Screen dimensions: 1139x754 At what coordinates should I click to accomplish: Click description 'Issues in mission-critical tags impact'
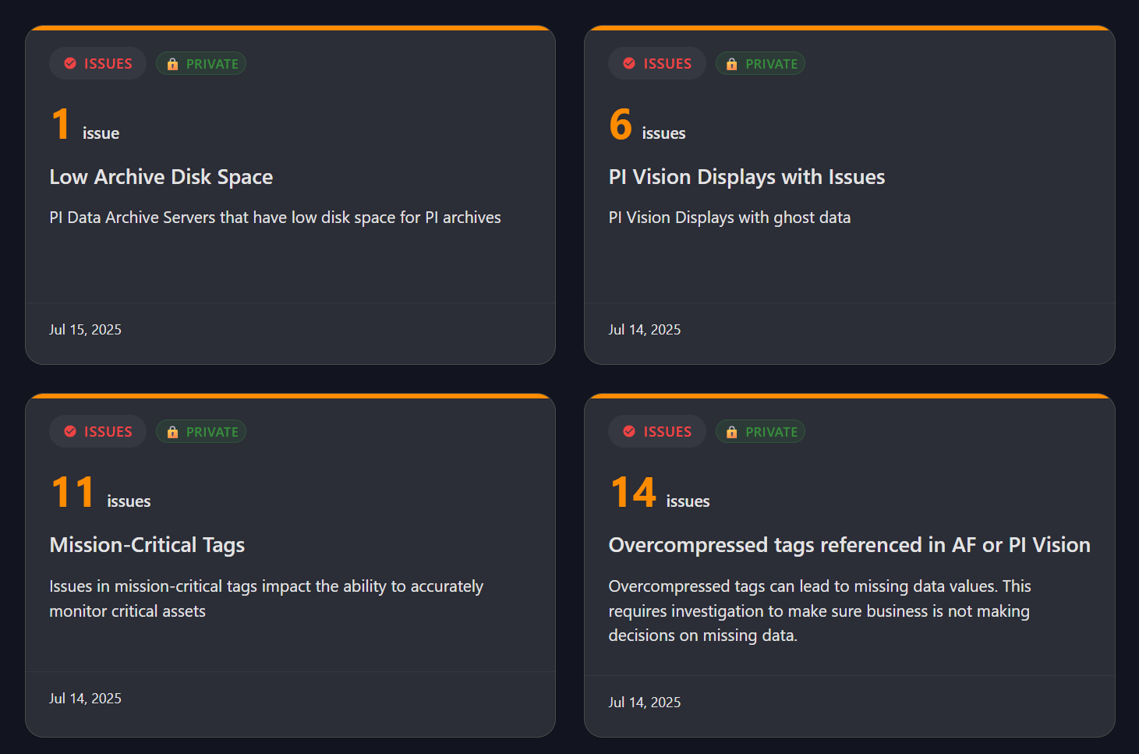point(267,598)
